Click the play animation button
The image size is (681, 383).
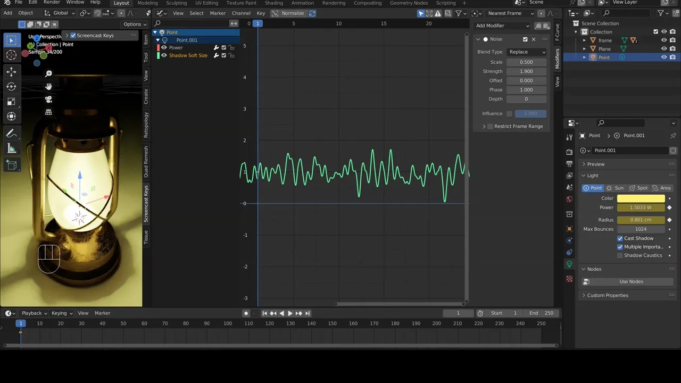(x=290, y=313)
